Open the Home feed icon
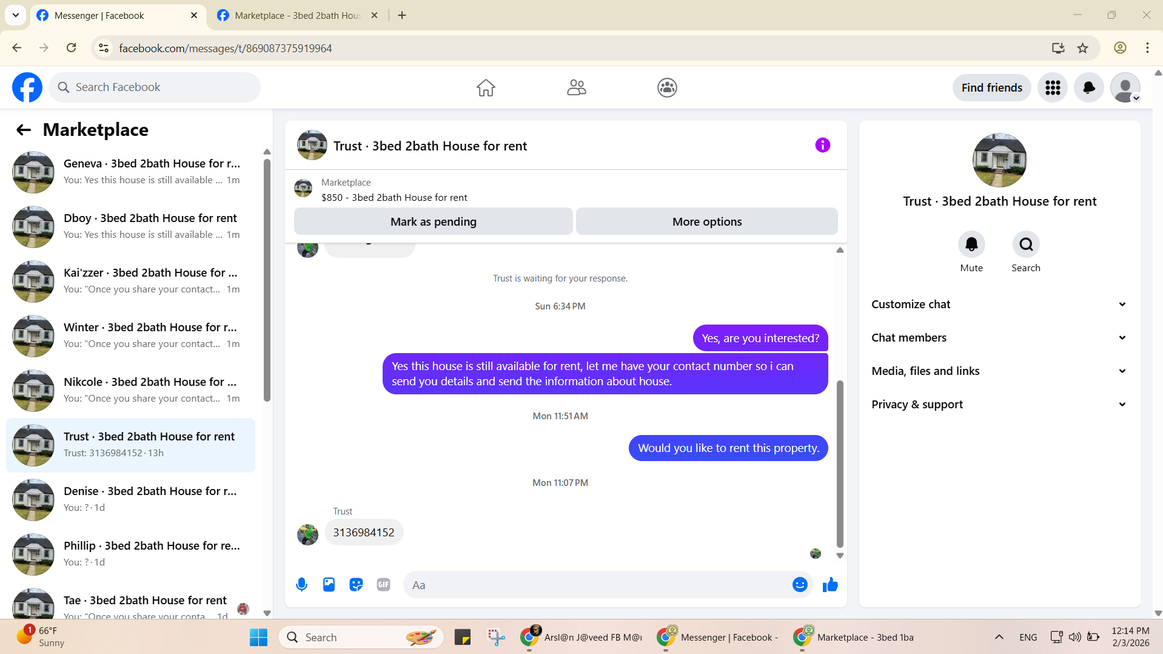Image resolution: width=1163 pixels, height=654 pixels. [486, 87]
